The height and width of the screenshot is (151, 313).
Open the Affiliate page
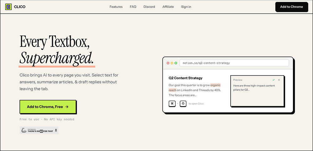pos(168,7)
